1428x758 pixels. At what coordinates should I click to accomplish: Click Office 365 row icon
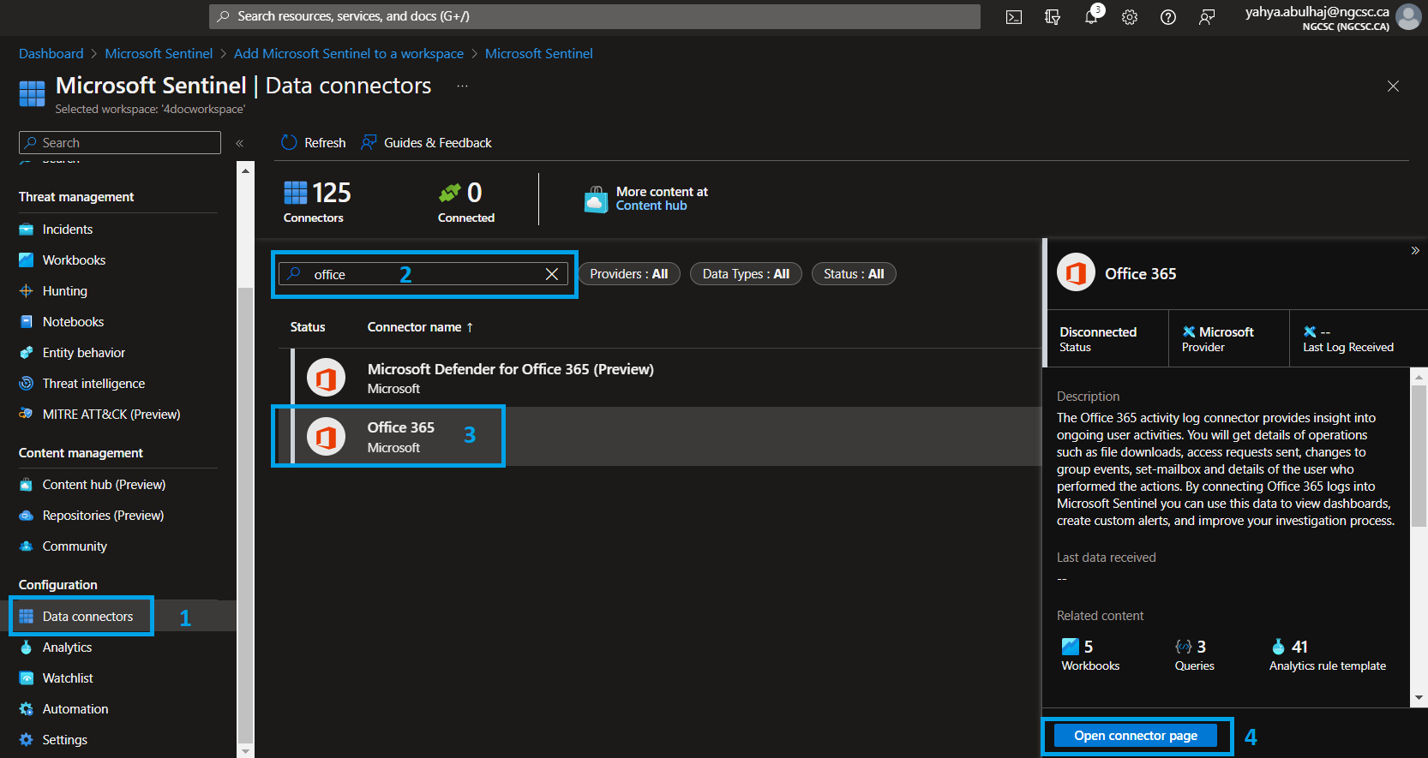tap(326, 437)
